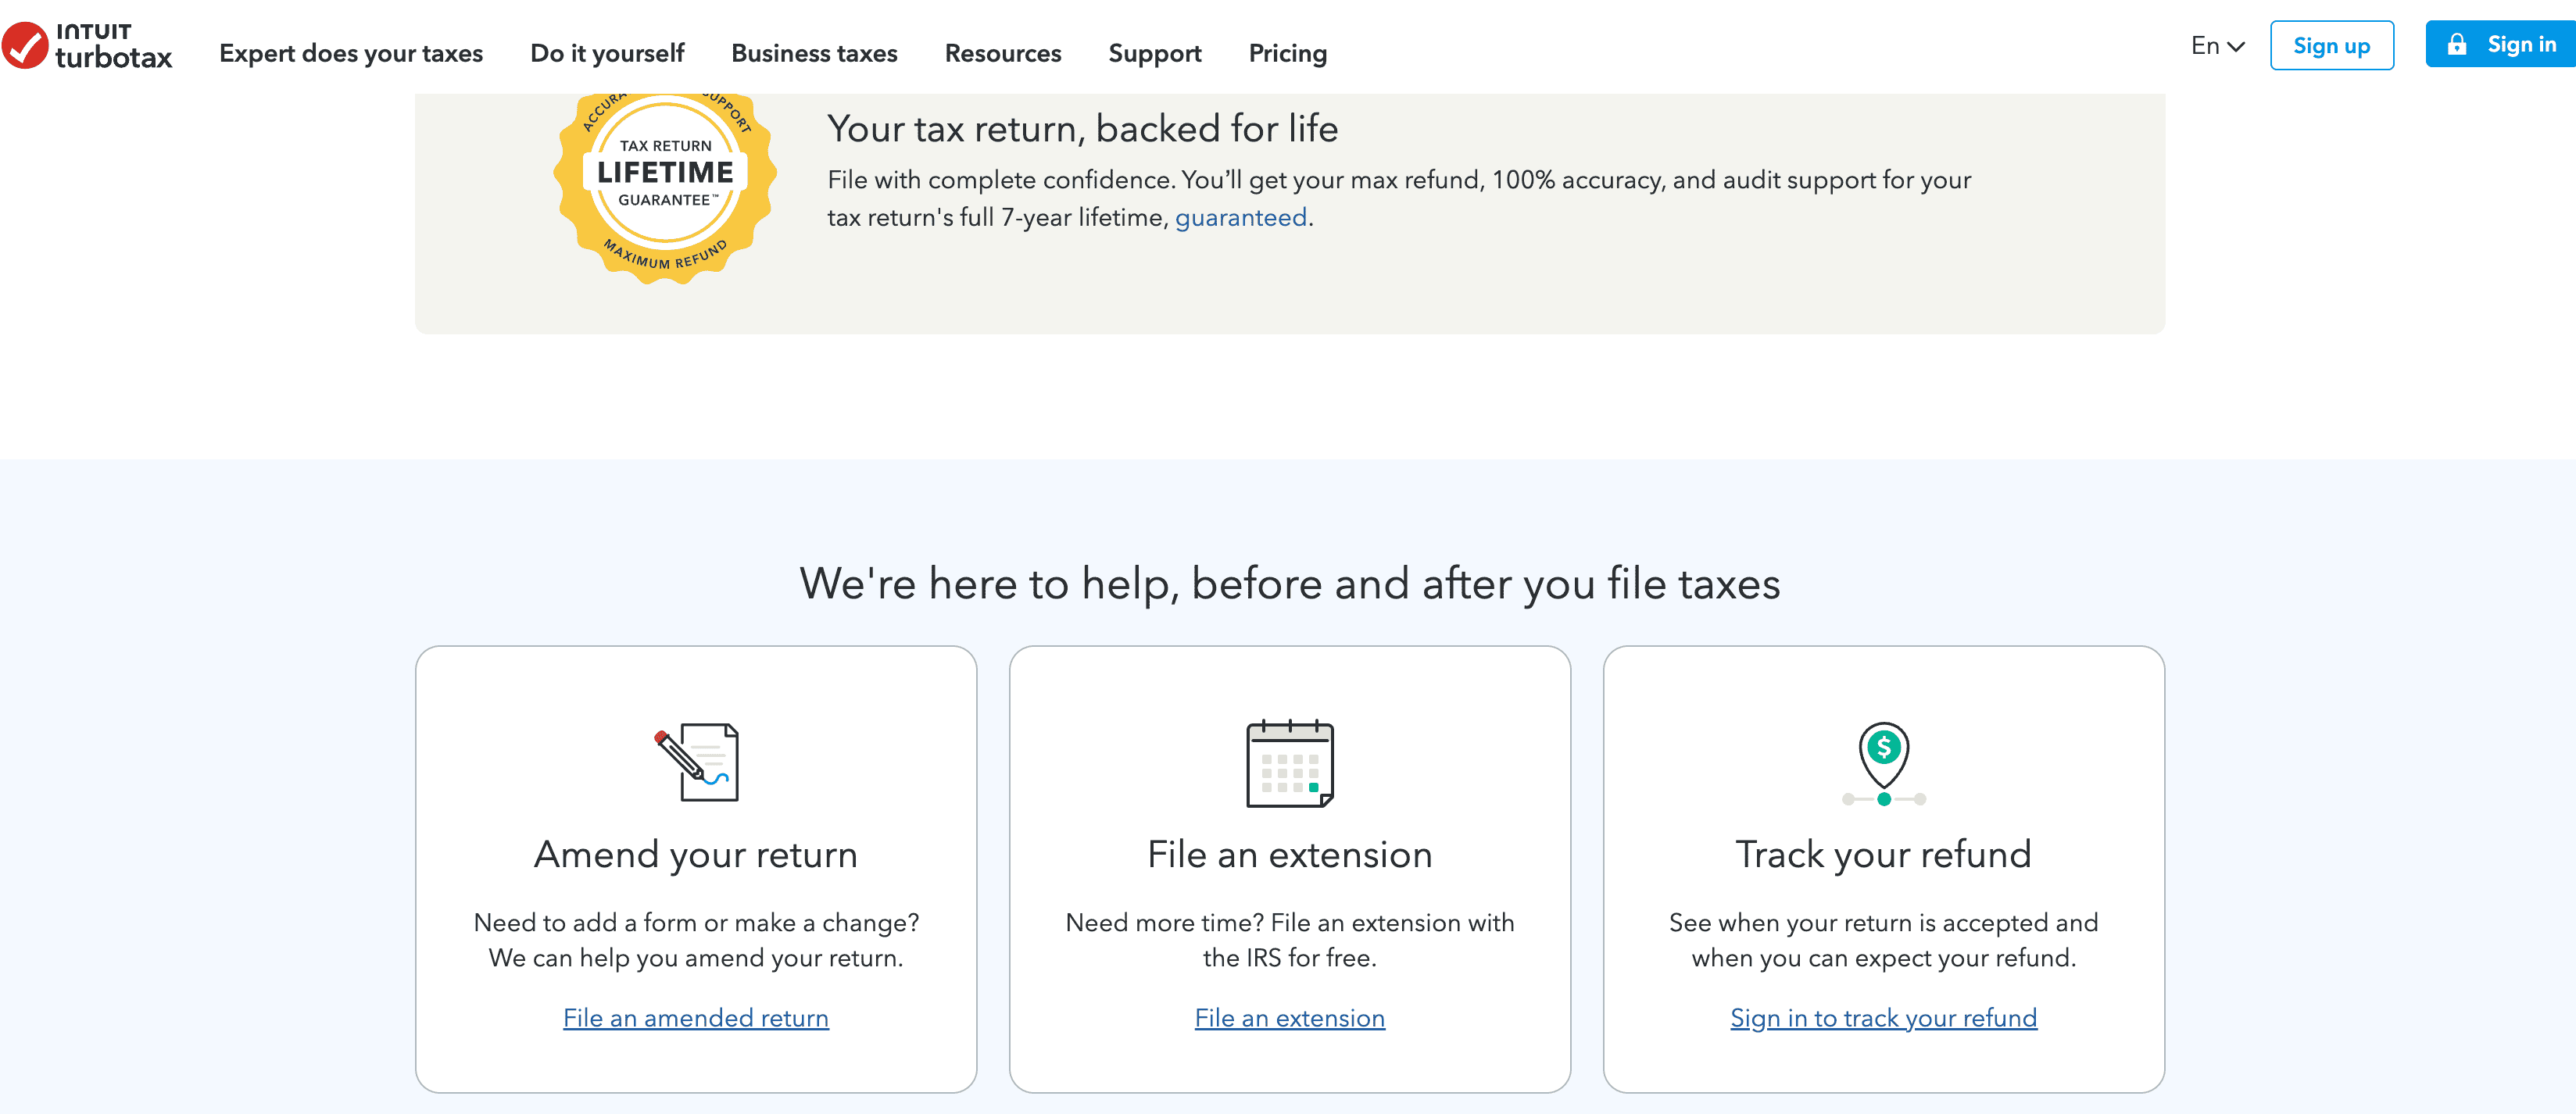Expand the Support navigation menu
Viewport: 2576px width, 1114px height.
tap(1155, 53)
